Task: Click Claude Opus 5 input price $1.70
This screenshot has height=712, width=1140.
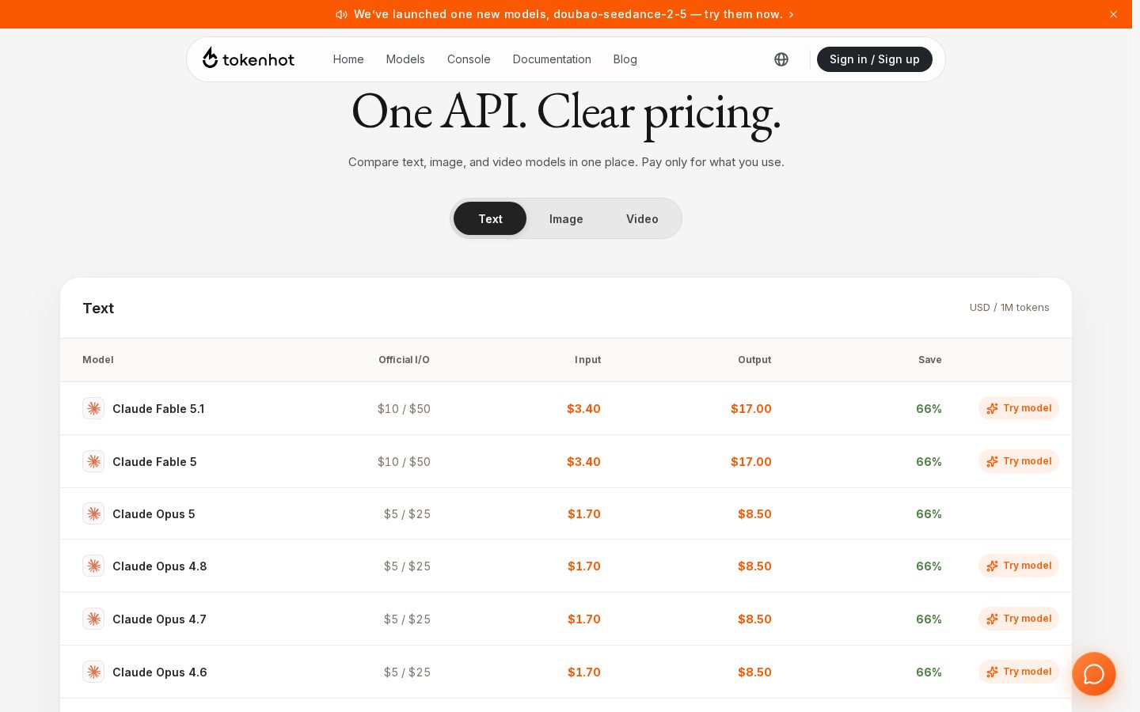Action: 584,514
